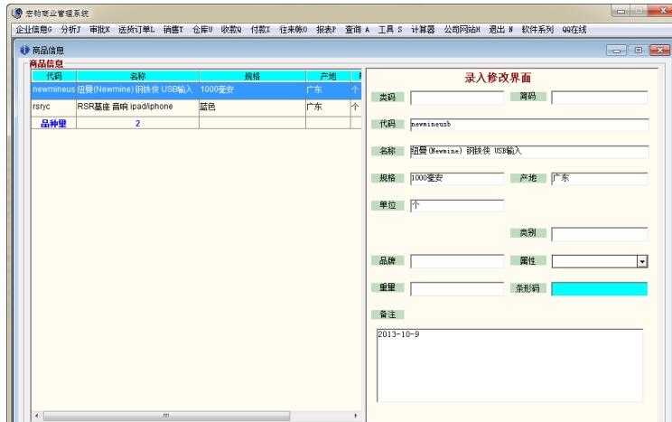This screenshot has height=422, width=672.
Task: Click the 退出 N menu item
Action: coord(501,30)
